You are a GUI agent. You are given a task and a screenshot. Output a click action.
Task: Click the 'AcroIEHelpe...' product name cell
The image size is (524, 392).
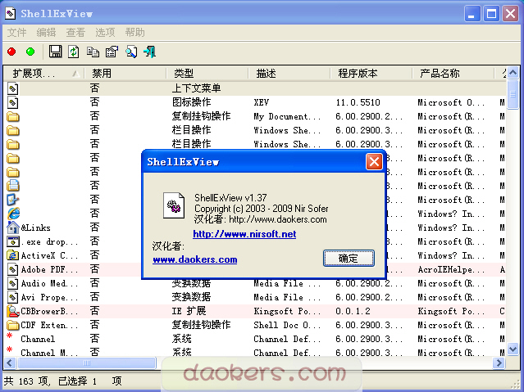[x=451, y=269]
